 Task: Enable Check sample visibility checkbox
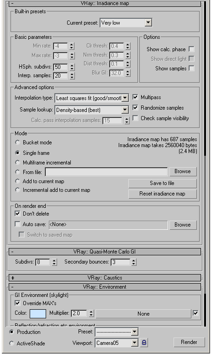(x=135, y=118)
